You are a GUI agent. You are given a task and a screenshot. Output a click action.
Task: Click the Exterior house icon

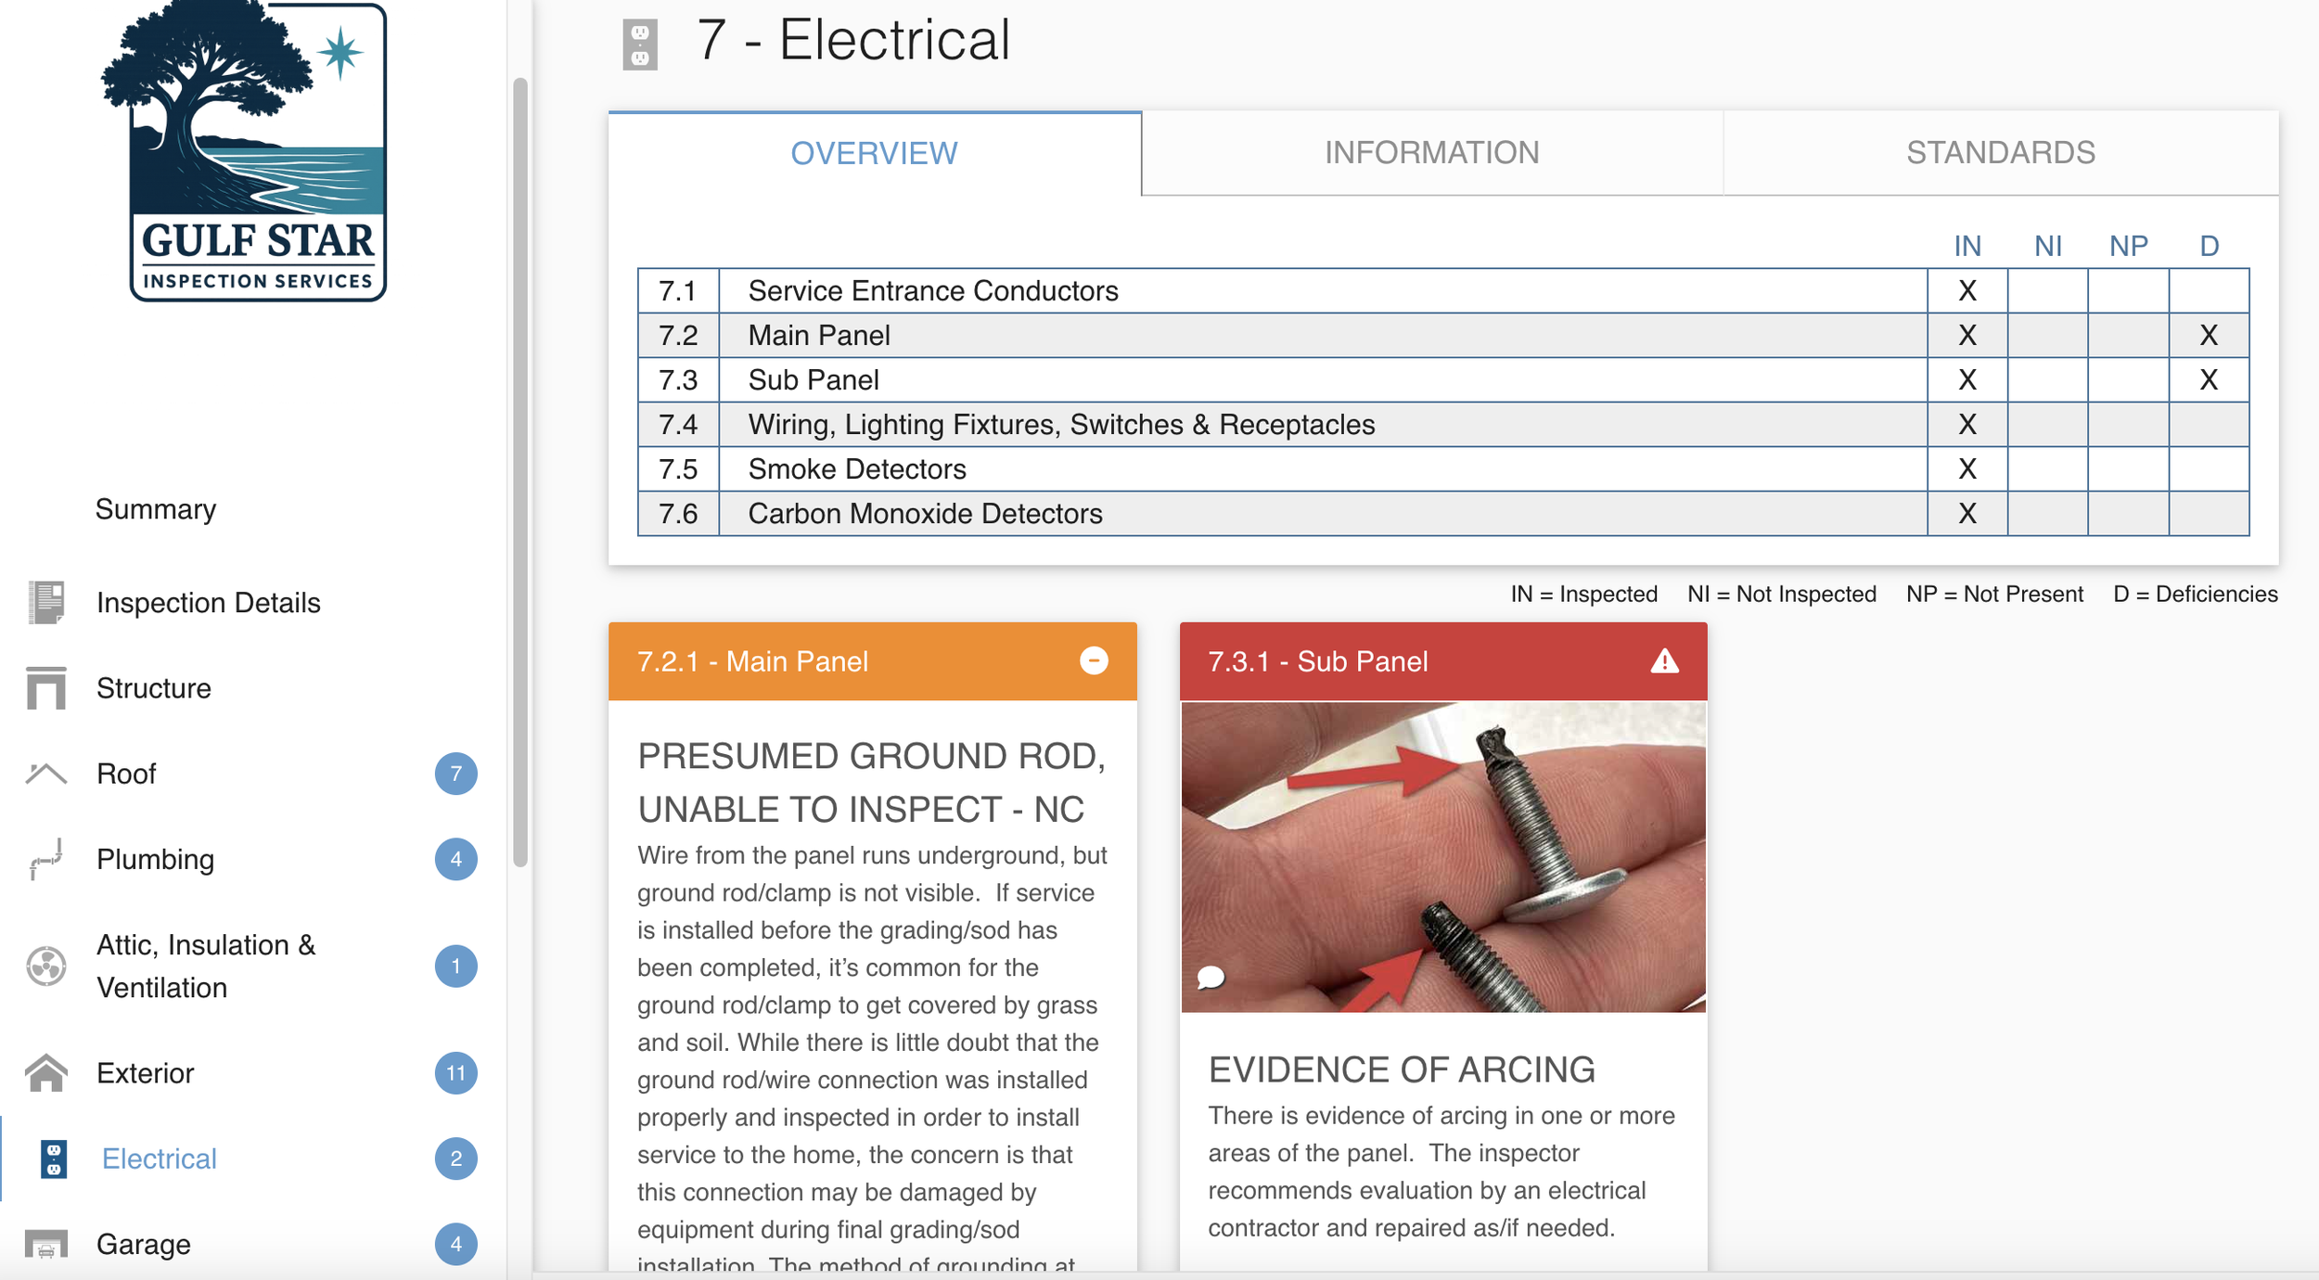[46, 1073]
